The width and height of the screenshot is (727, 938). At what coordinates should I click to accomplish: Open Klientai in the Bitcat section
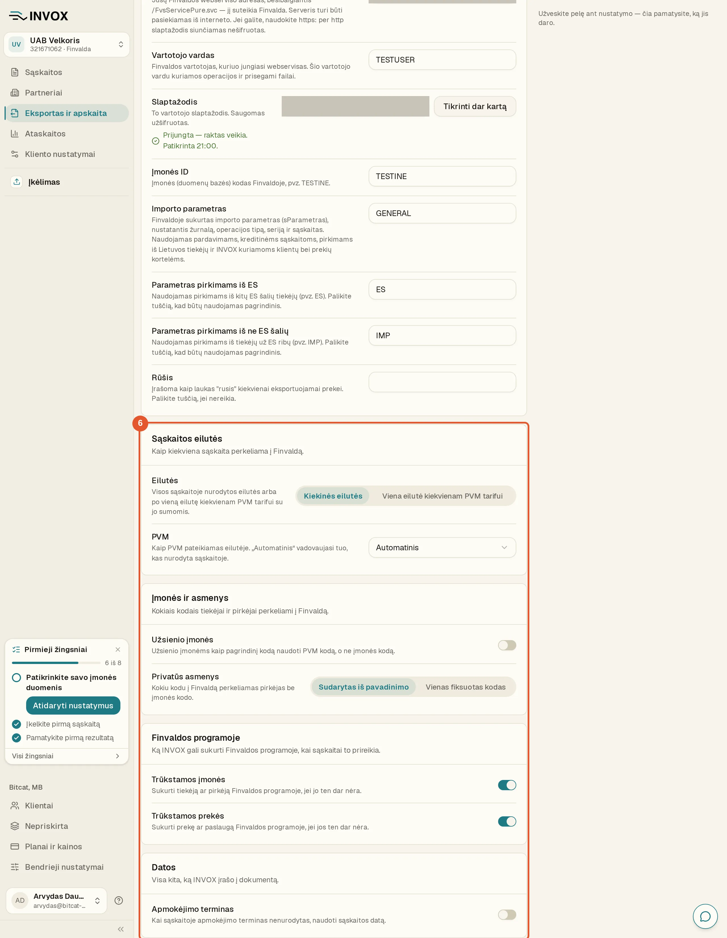66,806
